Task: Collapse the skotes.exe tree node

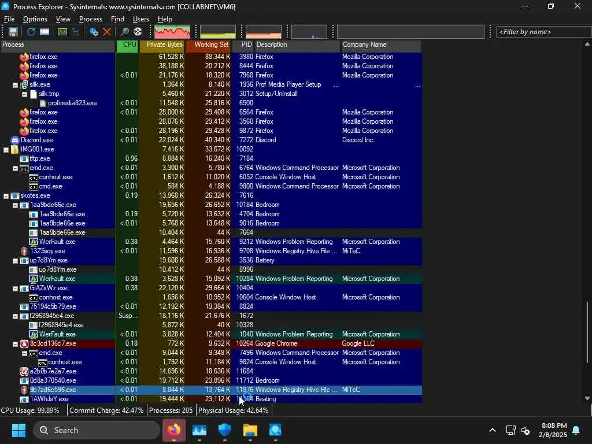Action: [x=6, y=196]
